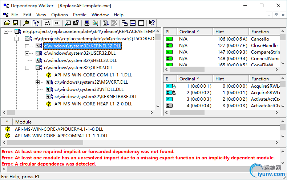This screenshot has width=287, height=180.
Task: Click the Configure Module Search Order icon
Action: [x=95, y=23]
